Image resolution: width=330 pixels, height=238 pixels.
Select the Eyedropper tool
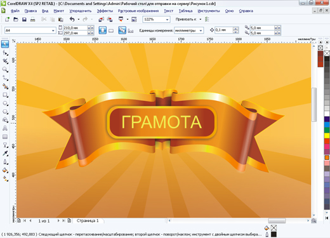(x=5, y=154)
